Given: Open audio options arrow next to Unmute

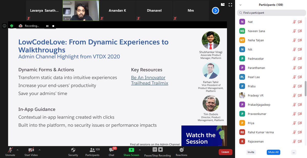Looking at the screenshot, I should tap(17, 150).
